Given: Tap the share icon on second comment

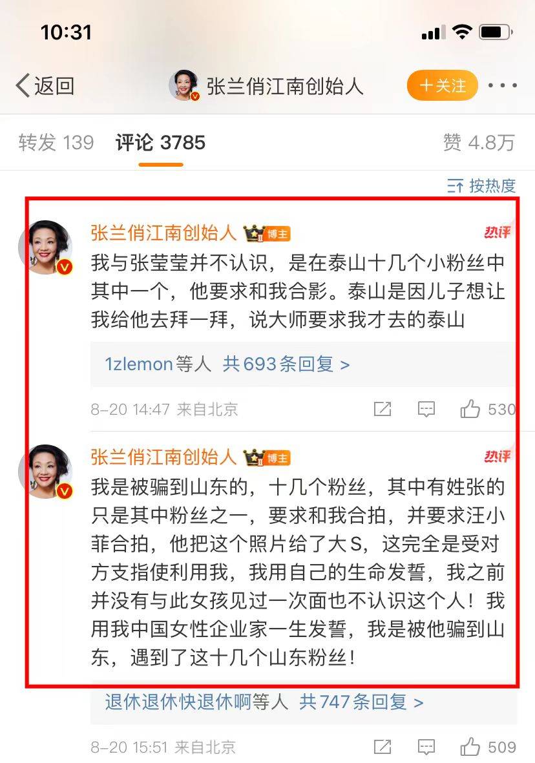Looking at the screenshot, I should pos(382,747).
